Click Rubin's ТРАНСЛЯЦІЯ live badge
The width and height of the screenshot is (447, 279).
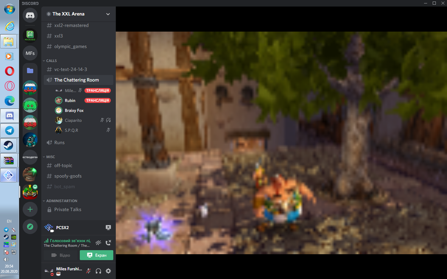point(97,100)
